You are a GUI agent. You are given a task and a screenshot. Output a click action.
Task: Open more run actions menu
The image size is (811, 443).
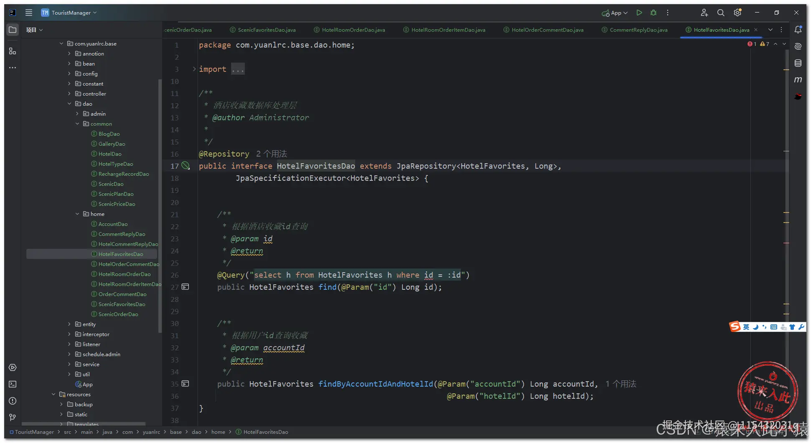pyautogui.click(x=668, y=13)
